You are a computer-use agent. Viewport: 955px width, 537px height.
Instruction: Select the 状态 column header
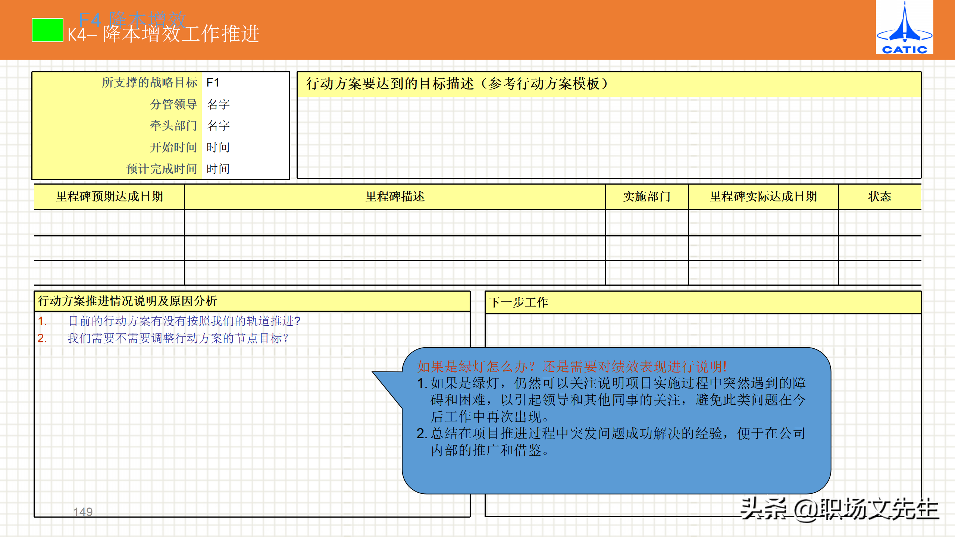[x=879, y=197]
